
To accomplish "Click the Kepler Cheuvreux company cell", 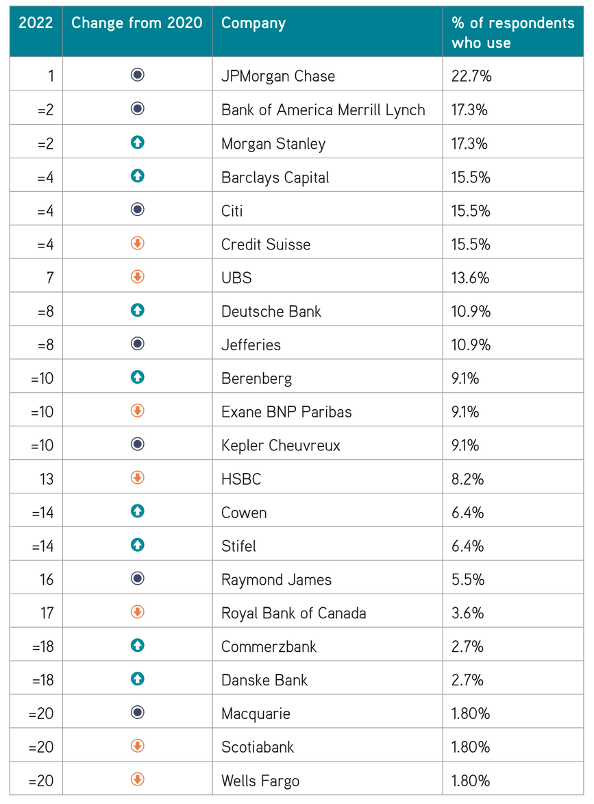I will click(x=327, y=443).
